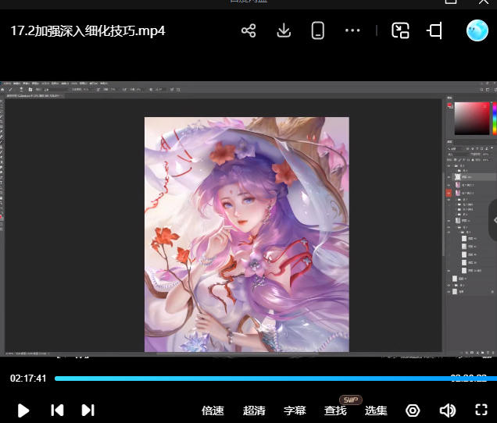Click the middle of the blue progress bar
497x423 pixels.
click(x=275, y=379)
